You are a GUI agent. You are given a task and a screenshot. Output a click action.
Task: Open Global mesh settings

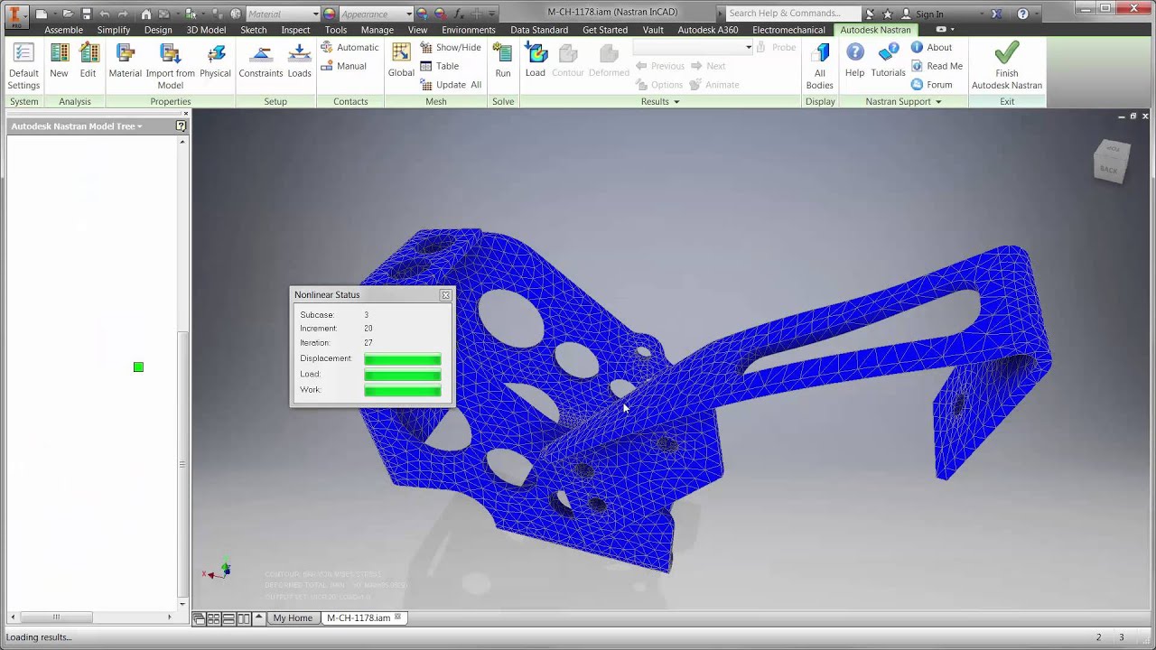click(401, 61)
